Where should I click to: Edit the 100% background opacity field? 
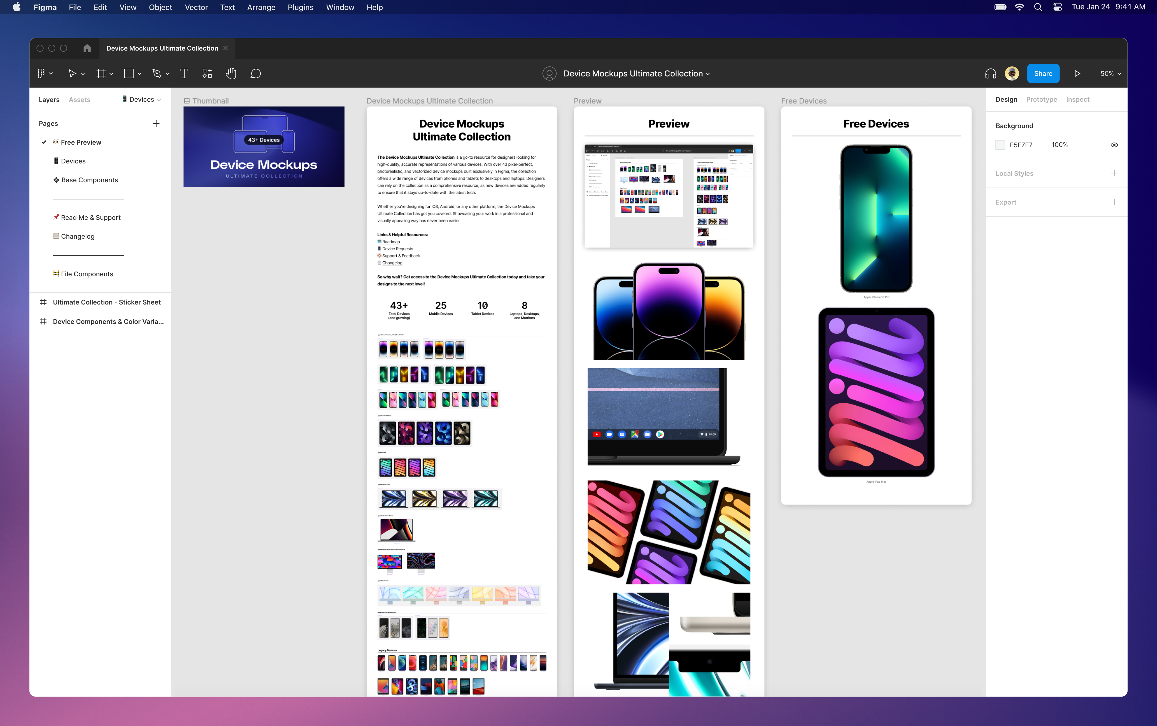[x=1059, y=145]
